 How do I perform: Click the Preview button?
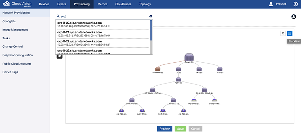[165, 128]
